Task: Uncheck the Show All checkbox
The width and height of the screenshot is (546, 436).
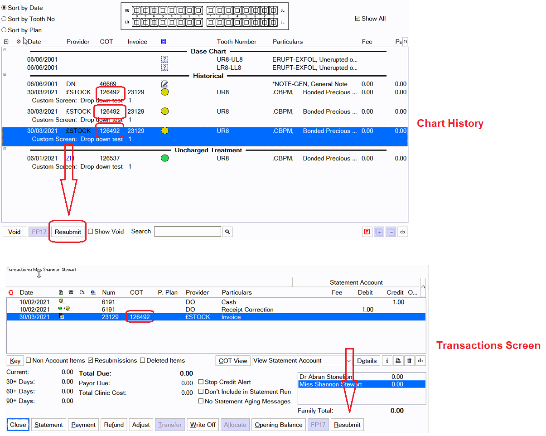Action: pyautogui.click(x=358, y=19)
